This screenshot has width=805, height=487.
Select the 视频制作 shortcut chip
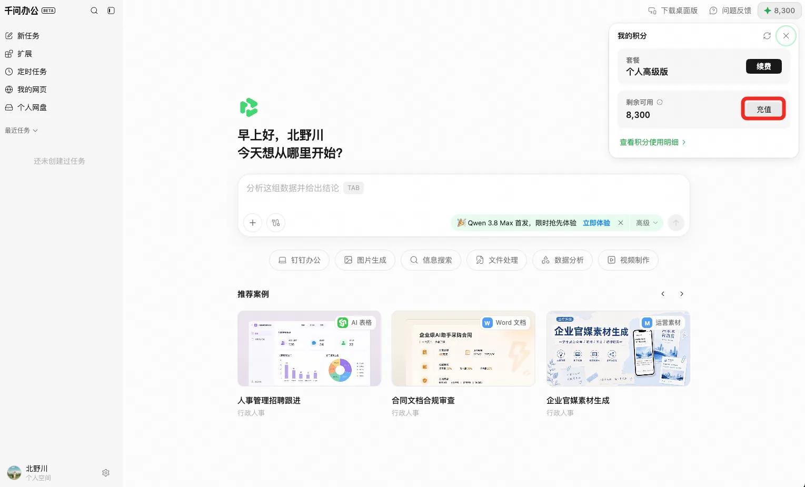[x=628, y=260]
